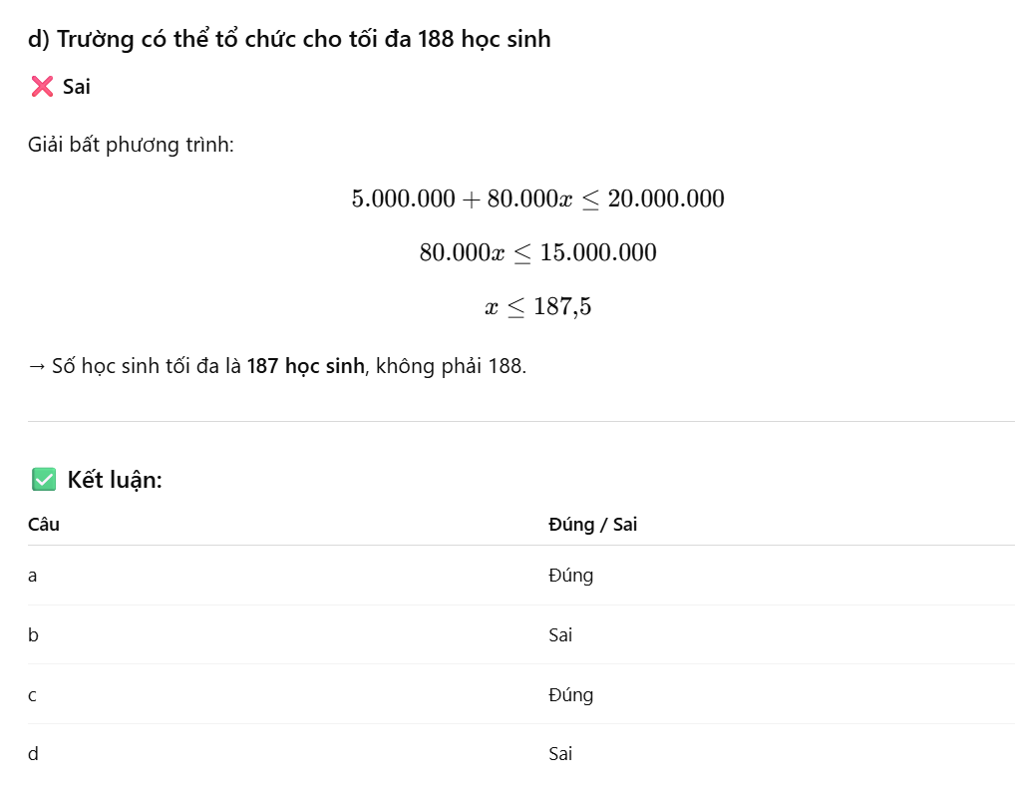
Task: Select the letter d in the table
Action: 33,754
